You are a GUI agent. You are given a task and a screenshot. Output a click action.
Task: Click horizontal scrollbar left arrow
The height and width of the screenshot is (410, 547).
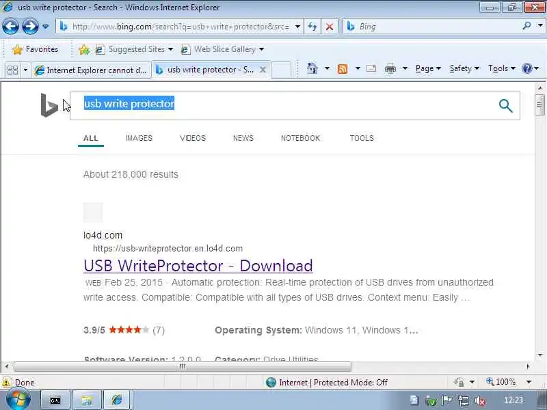pyautogui.click(x=7, y=366)
